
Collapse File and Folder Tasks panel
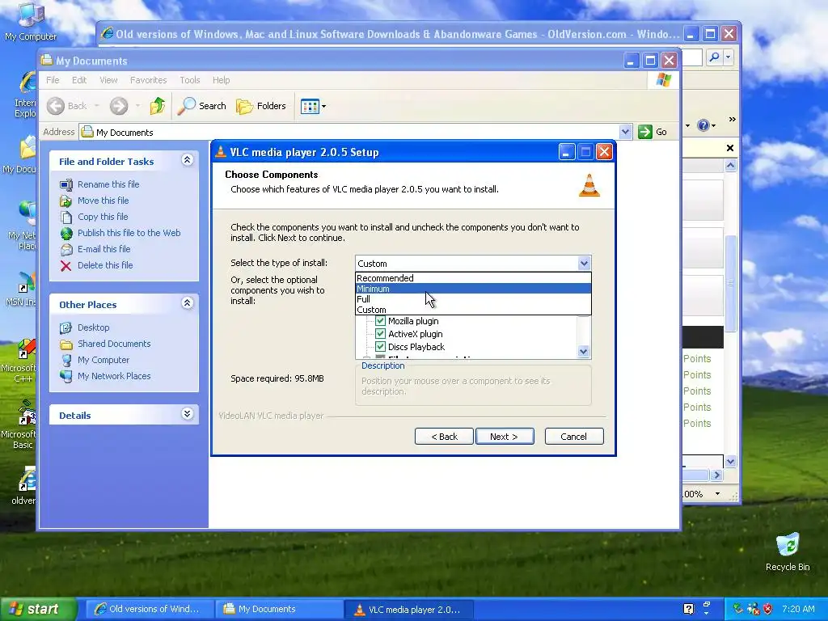tap(187, 160)
